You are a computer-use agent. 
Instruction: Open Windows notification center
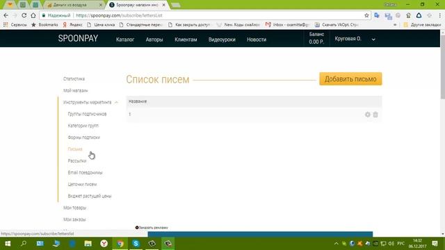pyautogui.click(x=435, y=244)
